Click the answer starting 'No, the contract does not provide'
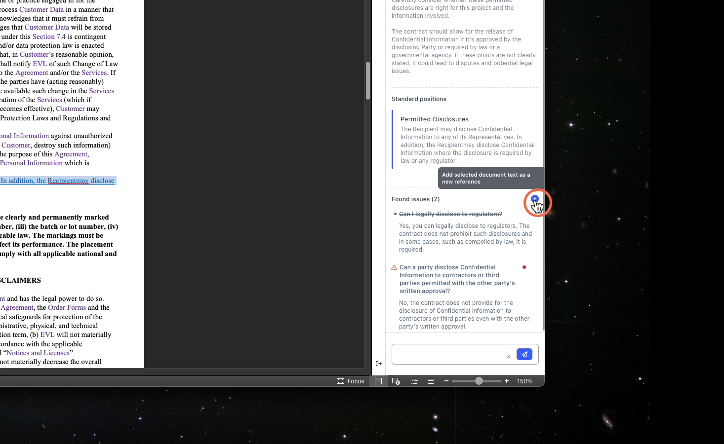Image resolution: width=724 pixels, height=444 pixels. [x=464, y=315]
